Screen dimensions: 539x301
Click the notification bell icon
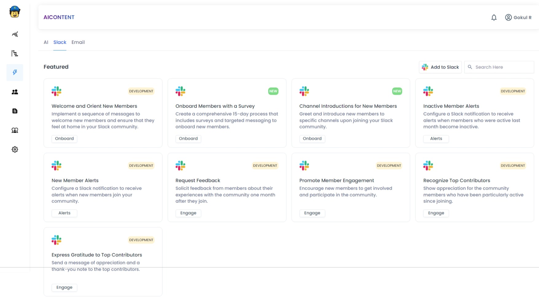pyautogui.click(x=494, y=17)
